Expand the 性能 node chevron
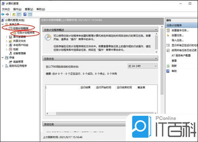 coord(6,49)
